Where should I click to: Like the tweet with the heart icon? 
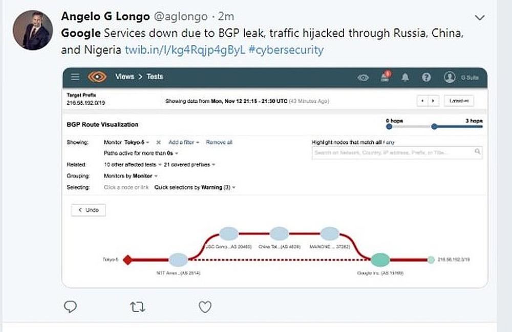click(205, 306)
